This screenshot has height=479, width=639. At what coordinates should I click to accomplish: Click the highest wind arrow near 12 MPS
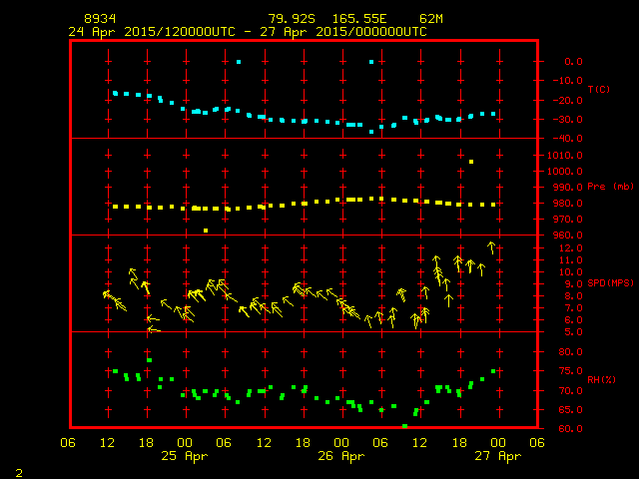[492, 247]
